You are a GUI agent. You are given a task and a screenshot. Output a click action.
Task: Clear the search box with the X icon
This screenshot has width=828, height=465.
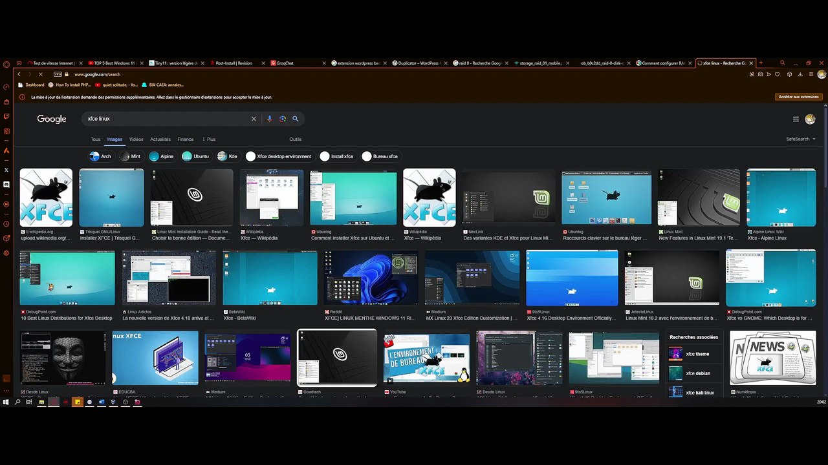[x=254, y=119]
